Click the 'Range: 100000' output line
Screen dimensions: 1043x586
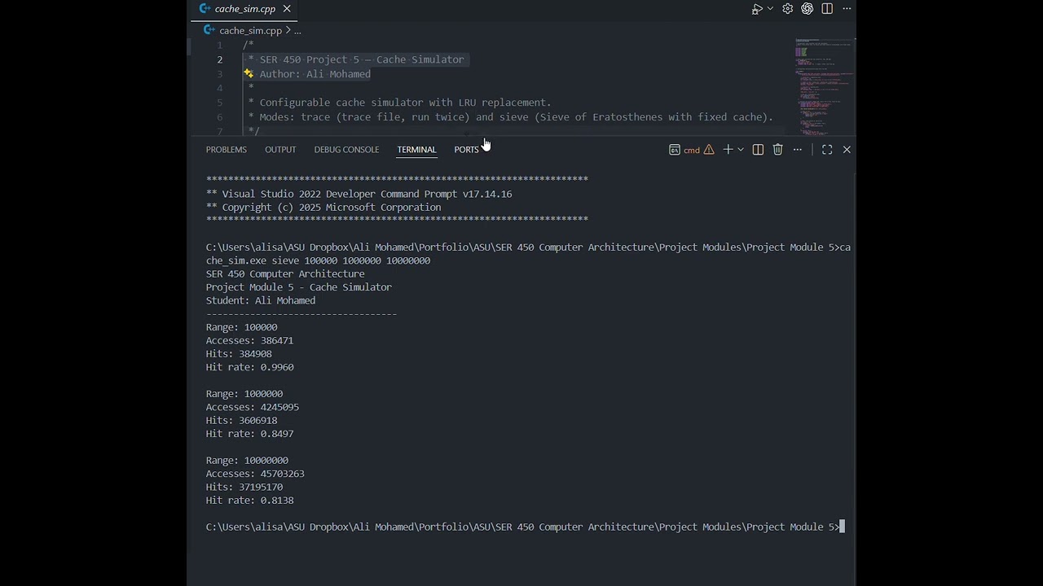[x=241, y=327]
